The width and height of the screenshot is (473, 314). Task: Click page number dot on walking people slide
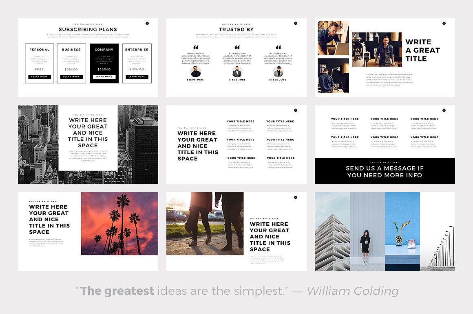tap(296, 197)
